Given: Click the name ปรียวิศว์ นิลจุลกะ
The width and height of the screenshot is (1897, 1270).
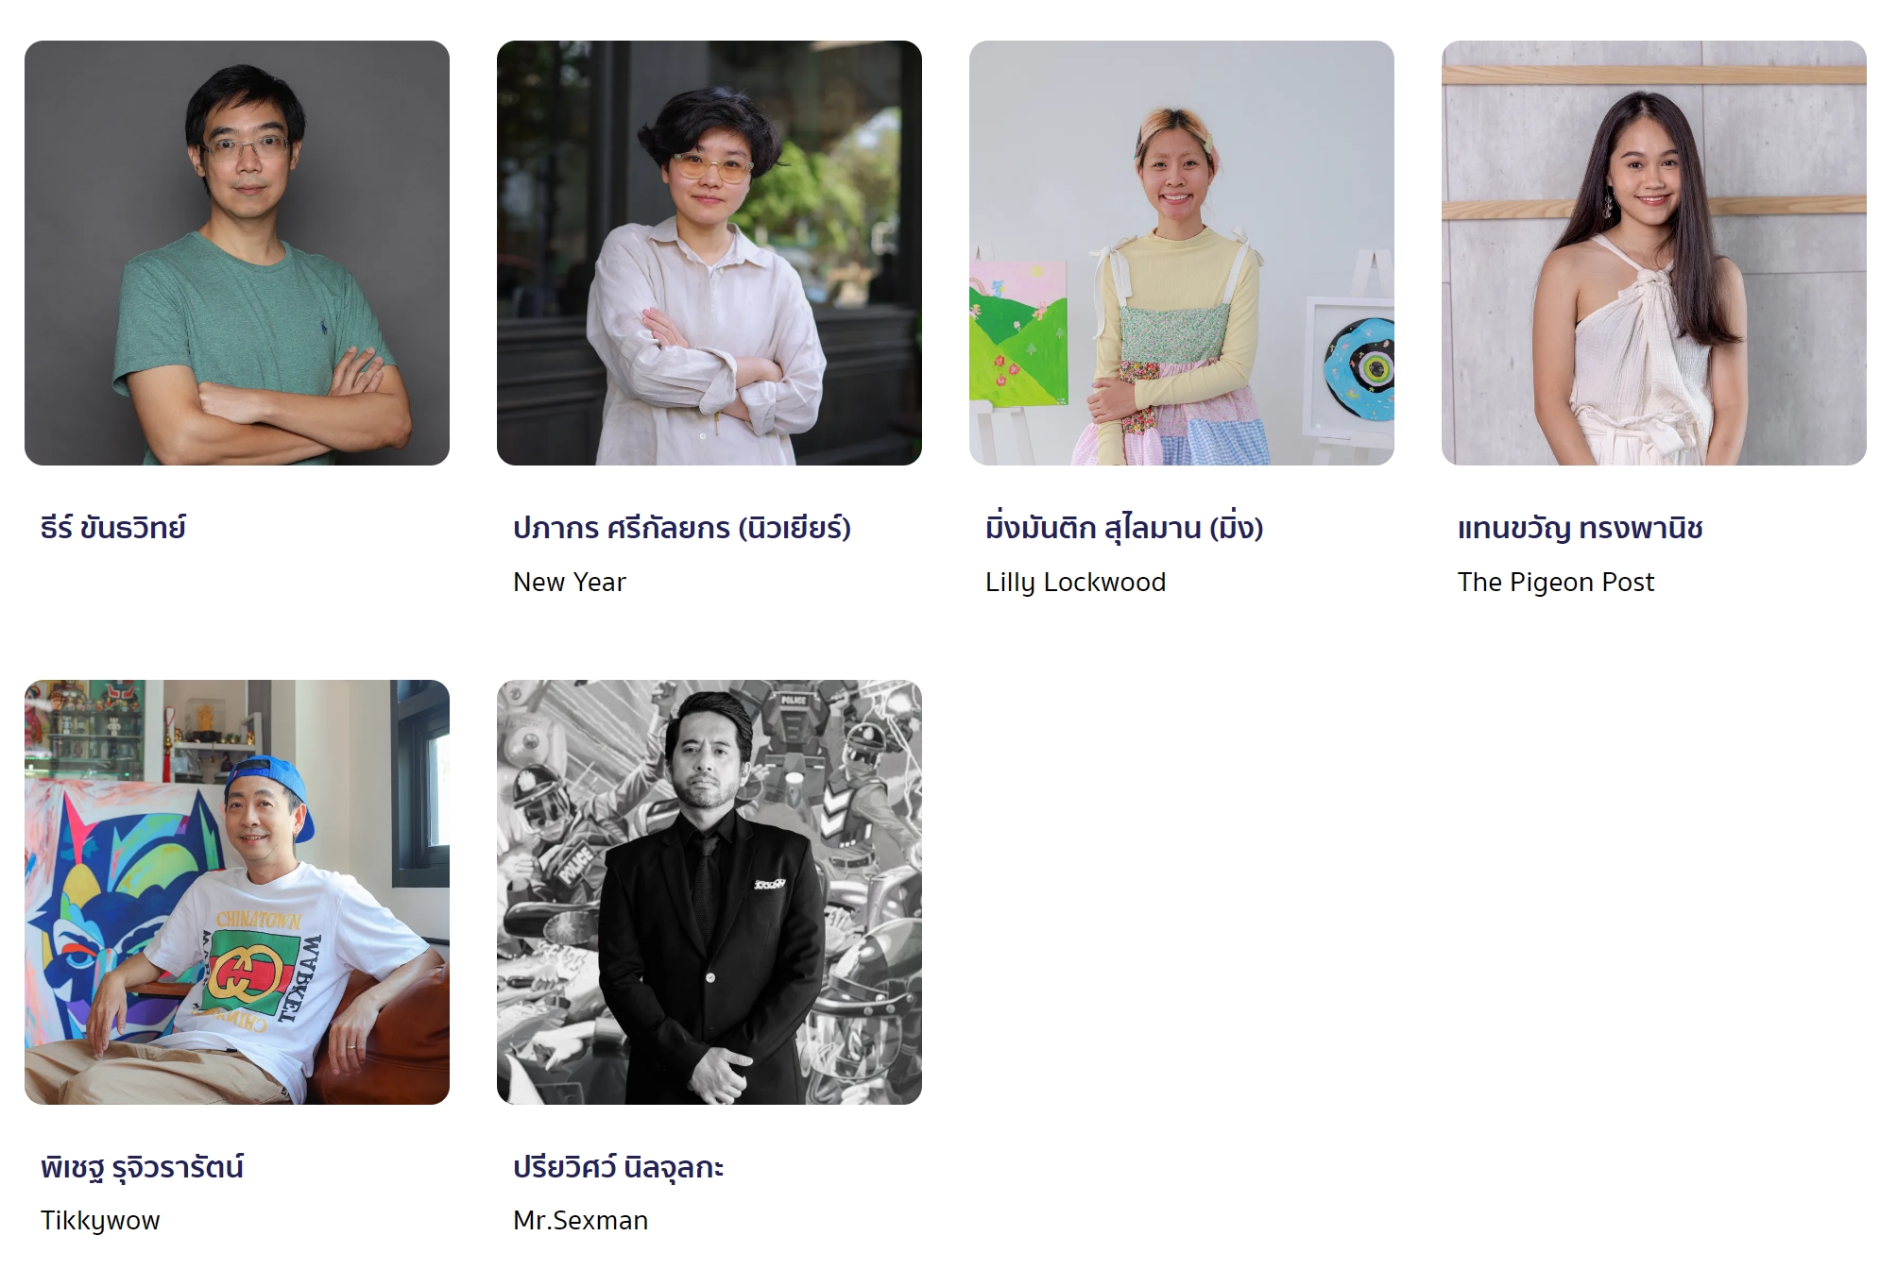Looking at the screenshot, I should click(x=619, y=1167).
